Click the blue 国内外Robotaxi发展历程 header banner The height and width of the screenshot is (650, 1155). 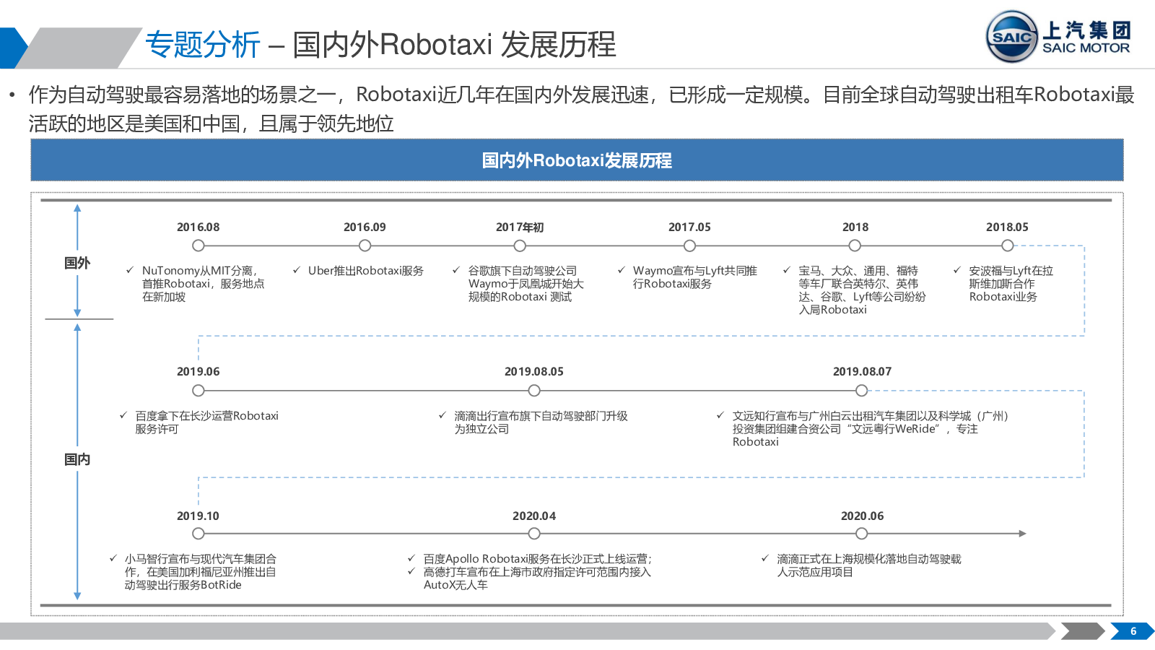tap(577, 160)
